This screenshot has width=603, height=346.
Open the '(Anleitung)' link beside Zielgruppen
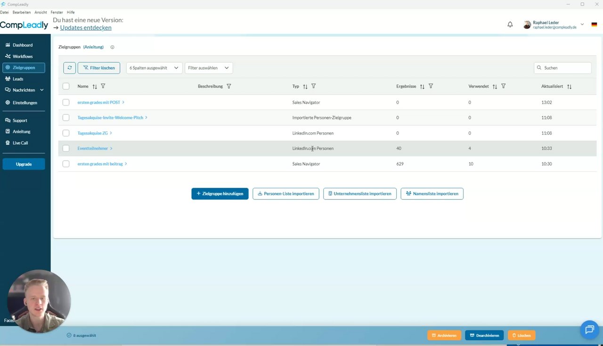pos(93,47)
